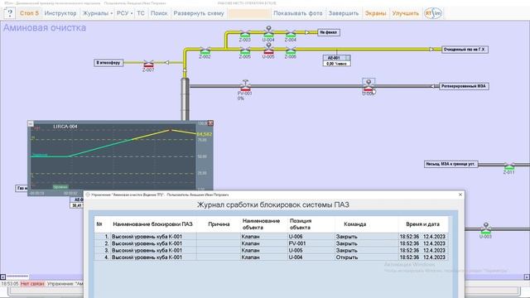
Task: Select valve Z-004 near На факел
Action: coord(291,34)
